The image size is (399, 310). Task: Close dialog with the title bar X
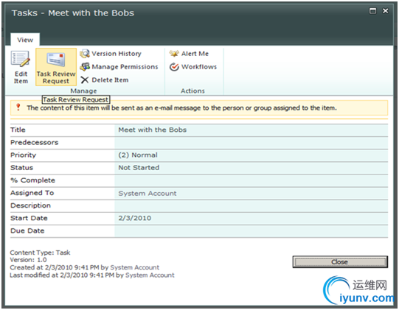[x=386, y=11]
